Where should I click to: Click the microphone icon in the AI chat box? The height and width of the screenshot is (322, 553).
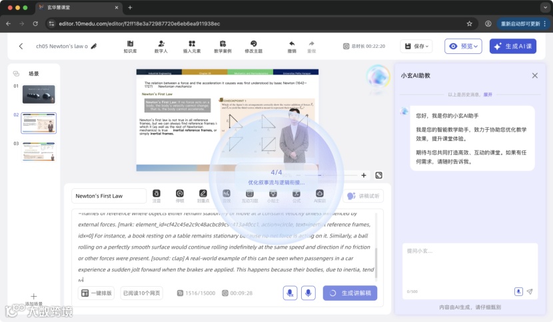[518, 291]
